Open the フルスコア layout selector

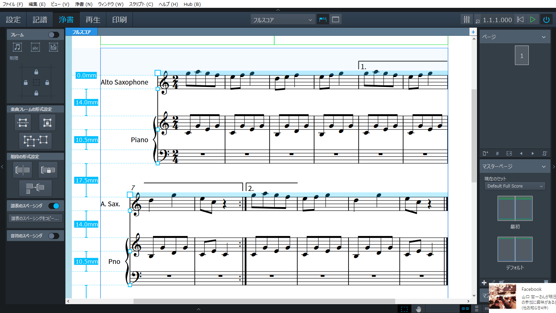pos(283,20)
